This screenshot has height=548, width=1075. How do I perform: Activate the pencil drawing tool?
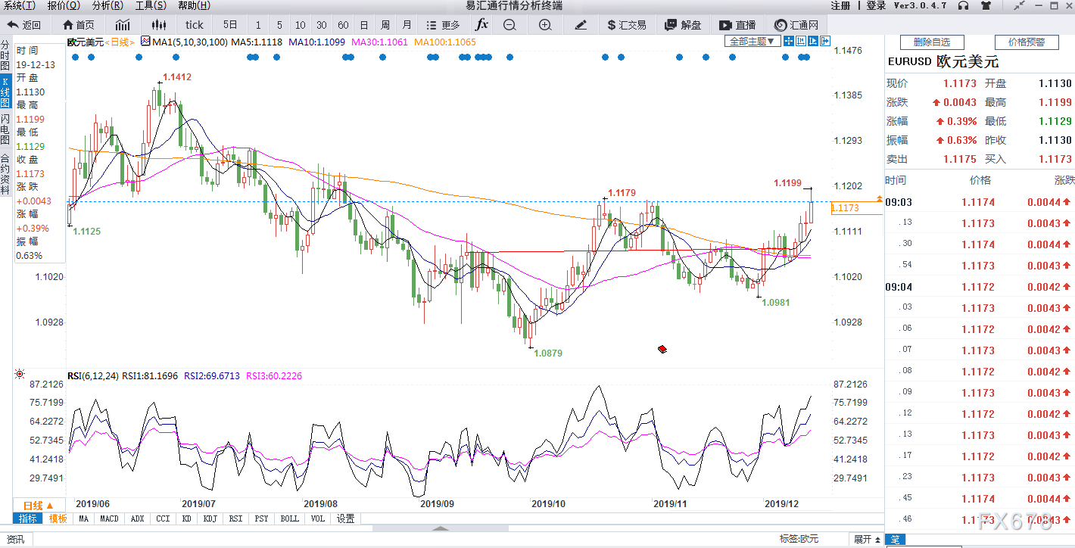tap(581, 25)
